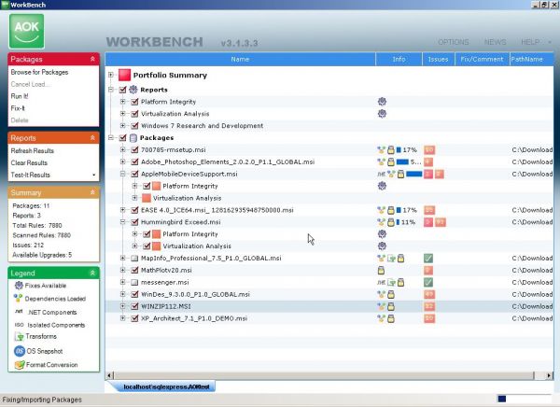Click fixes-available gear in top-level Virtualization Analysis row

point(382,114)
